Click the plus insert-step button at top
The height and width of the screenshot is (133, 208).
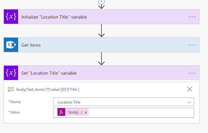101,1
